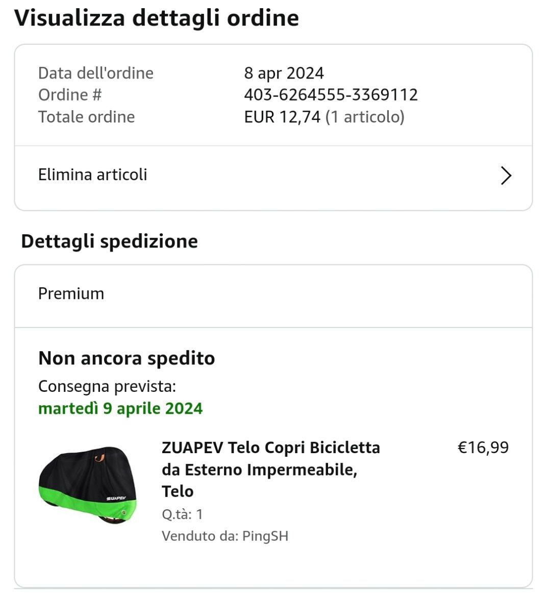Screen dimensions: 551x595
Task: Tap the Dettagli spedizione section heading
Action: tap(110, 241)
